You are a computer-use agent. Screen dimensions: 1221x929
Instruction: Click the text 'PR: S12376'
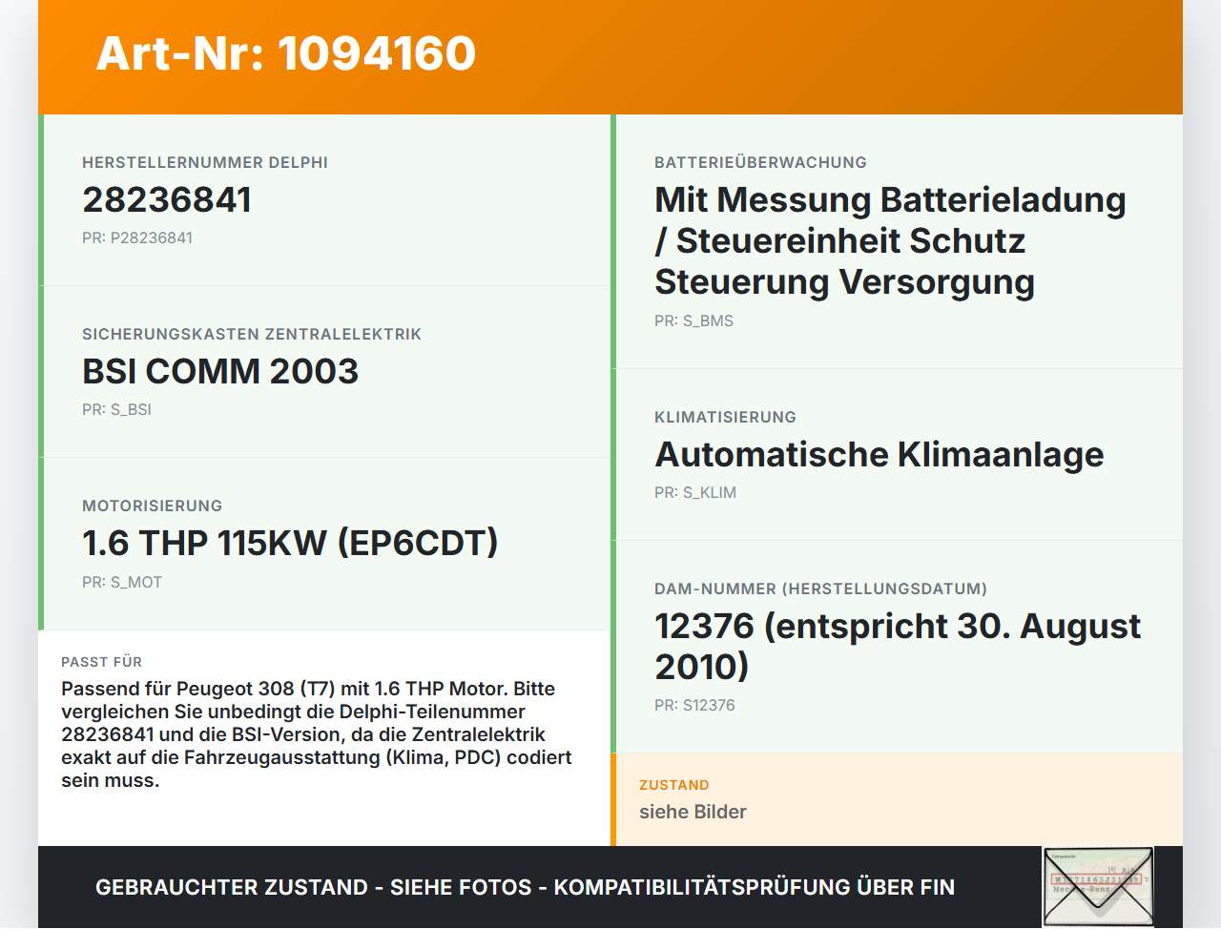pos(694,706)
